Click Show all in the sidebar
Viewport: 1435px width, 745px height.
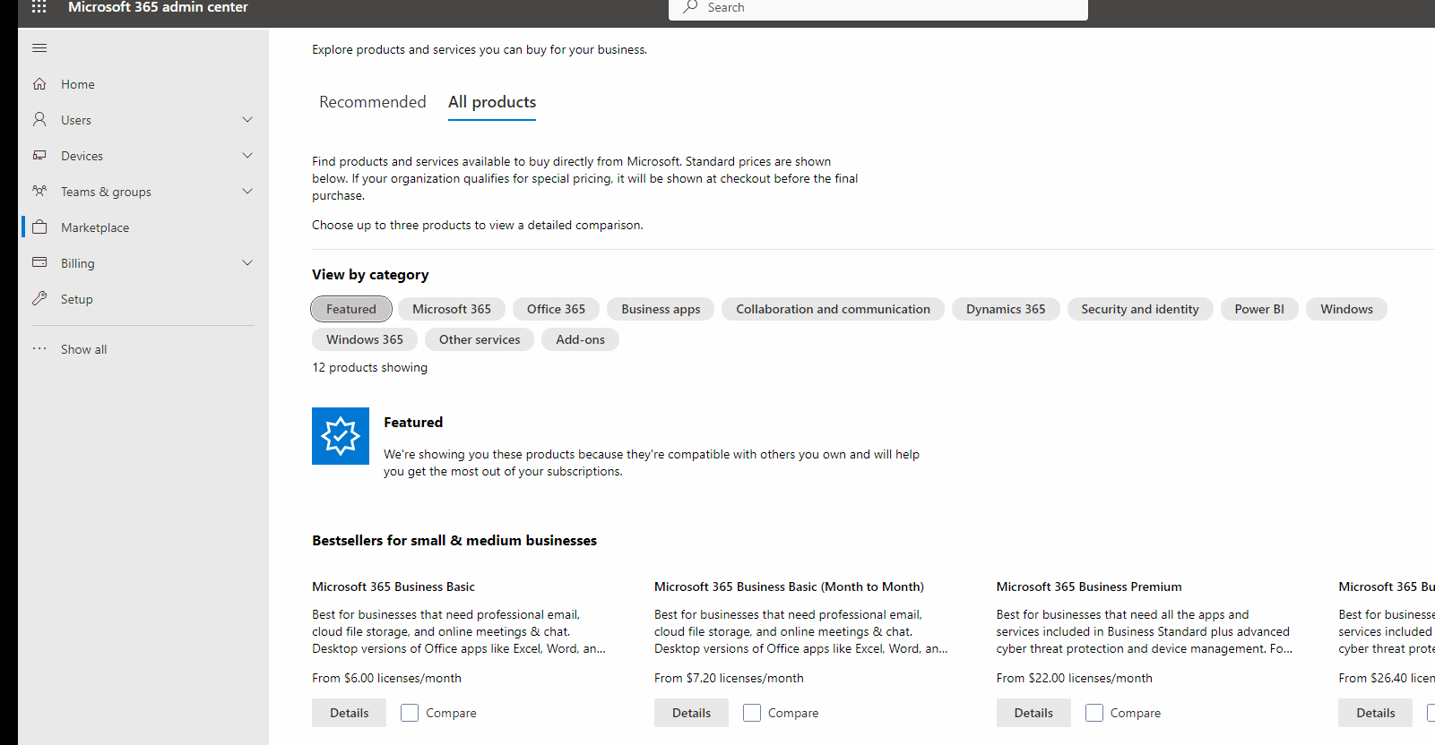tap(143, 349)
